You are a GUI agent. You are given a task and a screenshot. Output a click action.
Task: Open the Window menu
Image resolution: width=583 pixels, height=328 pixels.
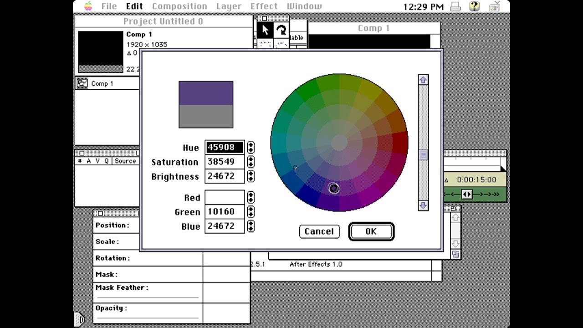pyautogui.click(x=304, y=6)
